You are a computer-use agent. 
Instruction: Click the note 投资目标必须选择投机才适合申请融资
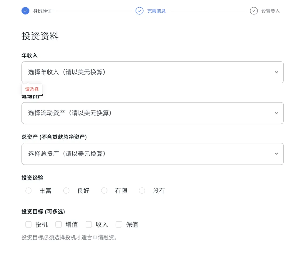69,238
